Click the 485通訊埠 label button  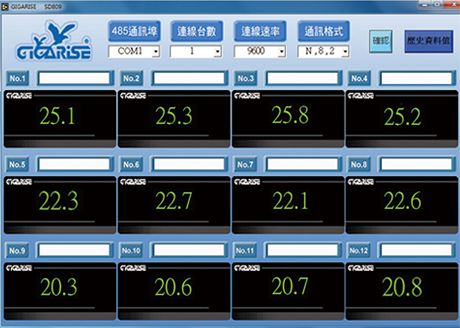(x=134, y=31)
